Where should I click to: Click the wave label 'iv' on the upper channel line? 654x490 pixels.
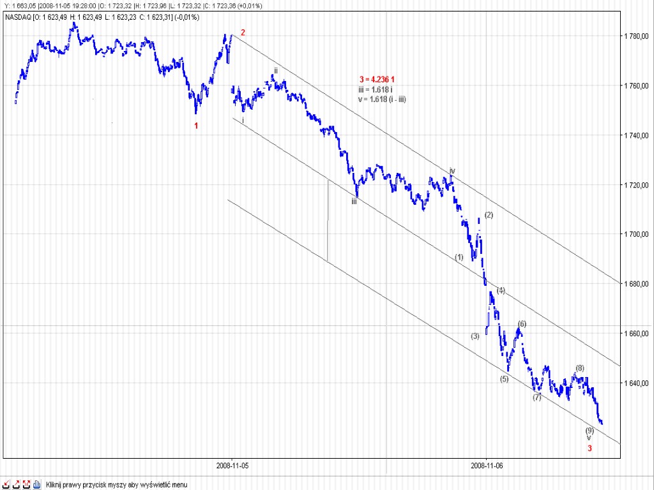pos(452,171)
